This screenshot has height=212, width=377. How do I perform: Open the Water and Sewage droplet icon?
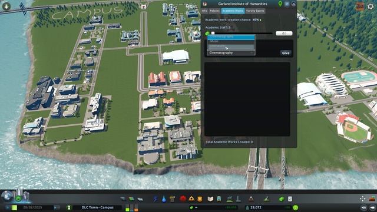[164, 199]
